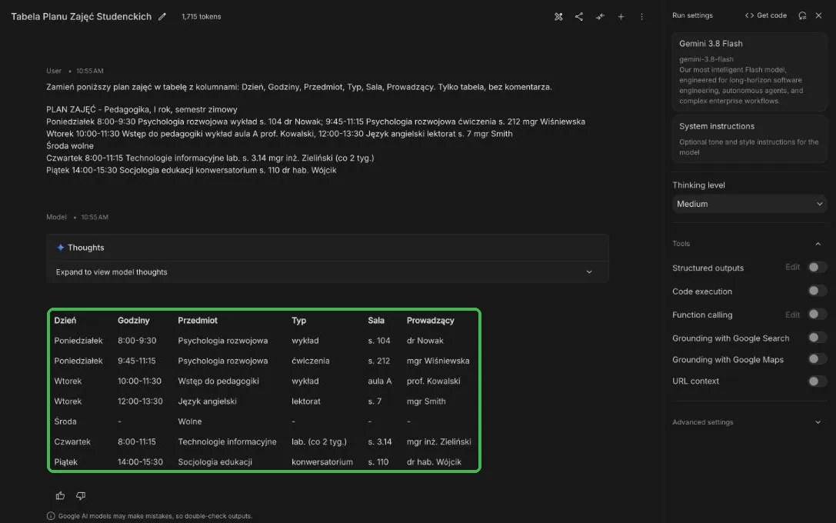Switch on URL context

click(x=818, y=381)
